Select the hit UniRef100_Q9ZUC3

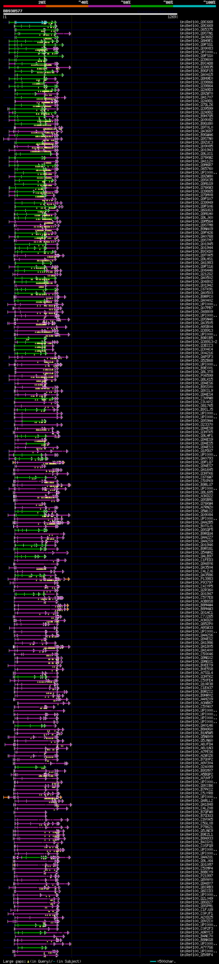tap(196, 142)
